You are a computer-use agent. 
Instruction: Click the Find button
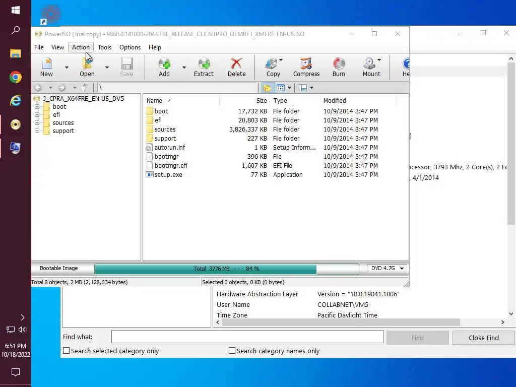(x=417, y=338)
